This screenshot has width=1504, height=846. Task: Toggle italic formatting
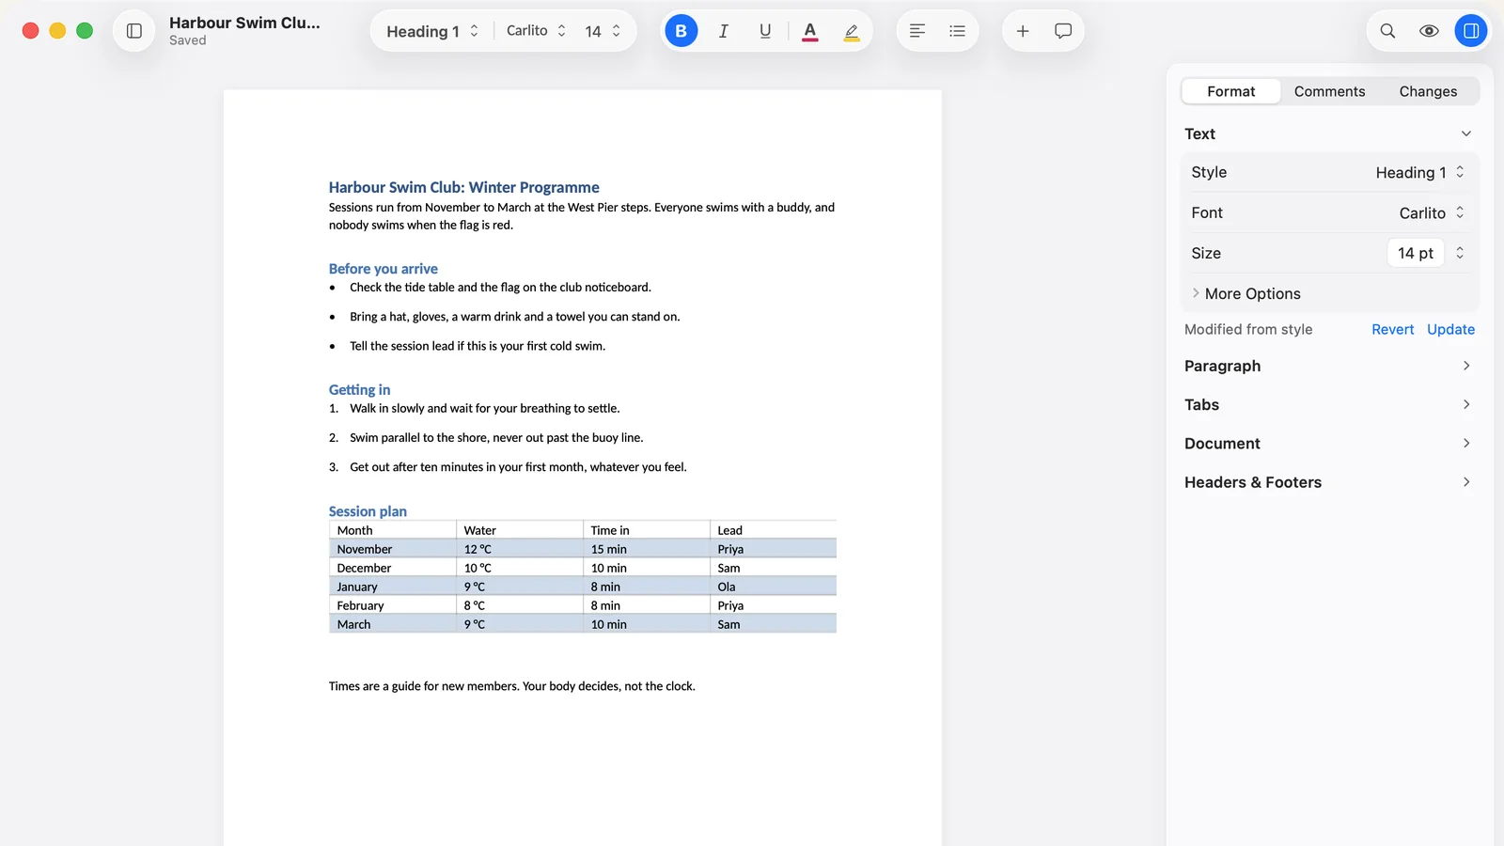723,31
